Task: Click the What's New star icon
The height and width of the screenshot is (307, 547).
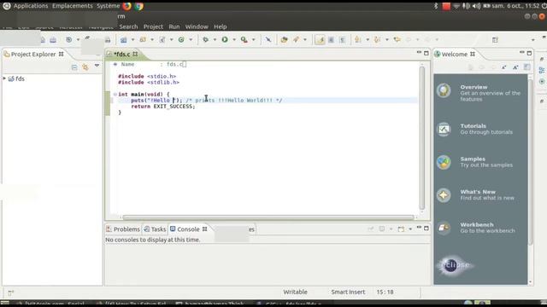Action: pos(444,195)
